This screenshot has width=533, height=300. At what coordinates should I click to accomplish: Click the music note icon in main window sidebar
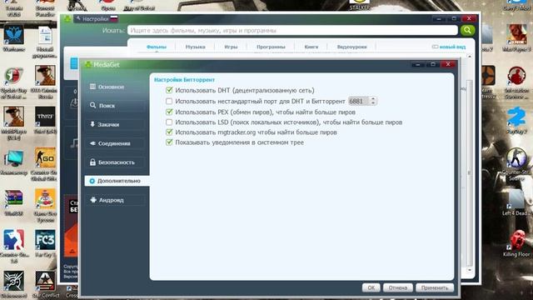coord(74,143)
